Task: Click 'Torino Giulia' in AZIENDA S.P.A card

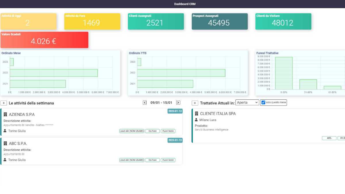Action: 17,131
